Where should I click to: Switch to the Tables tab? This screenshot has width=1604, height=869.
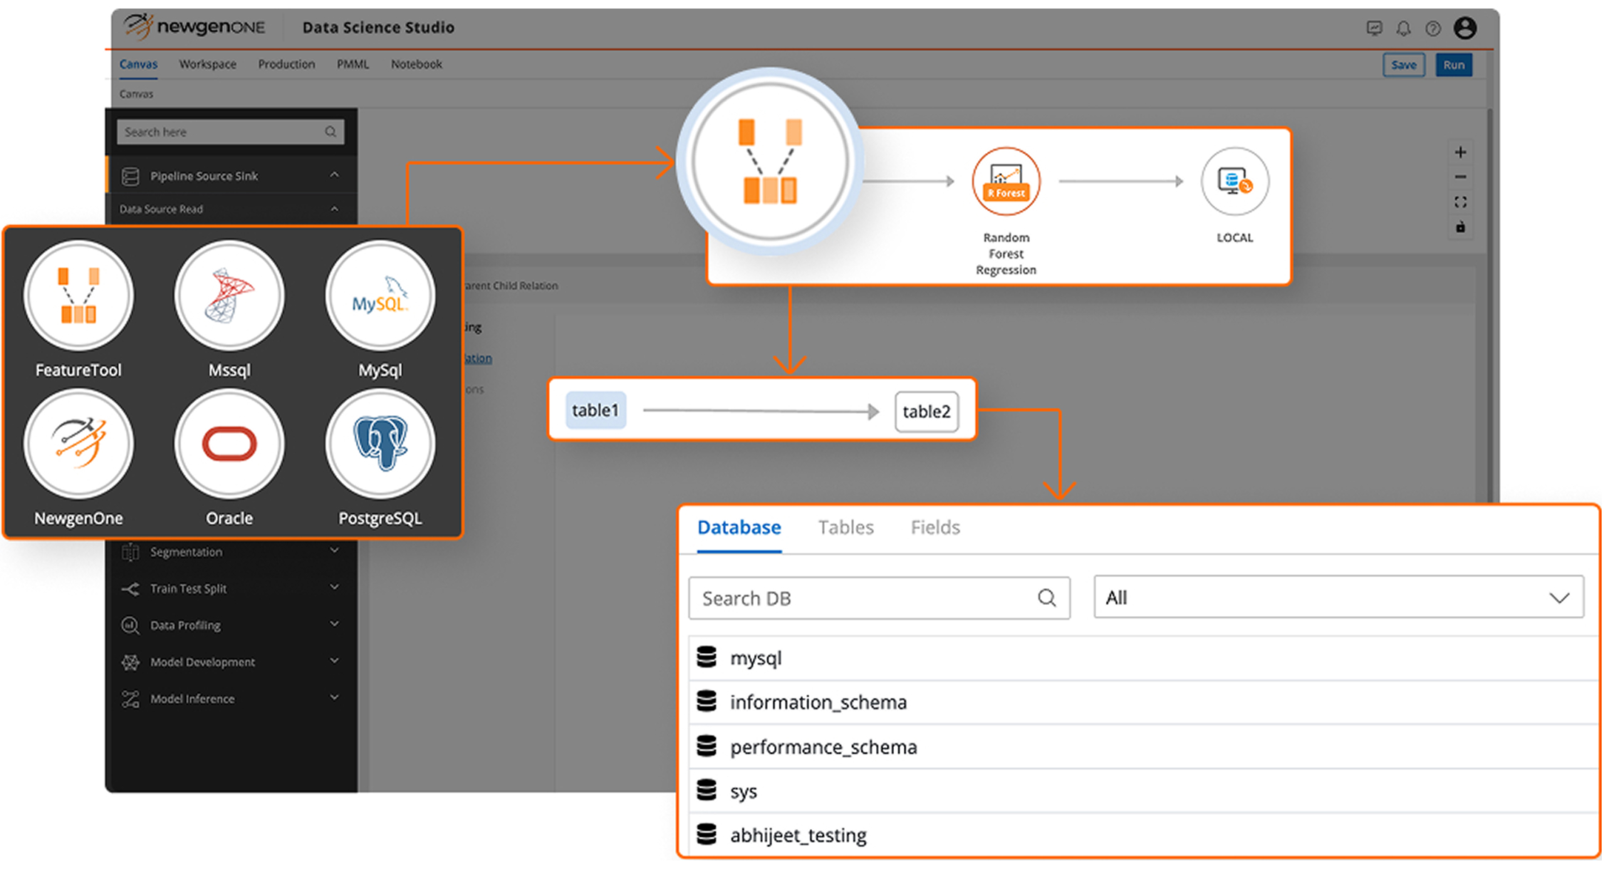point(845,528)
